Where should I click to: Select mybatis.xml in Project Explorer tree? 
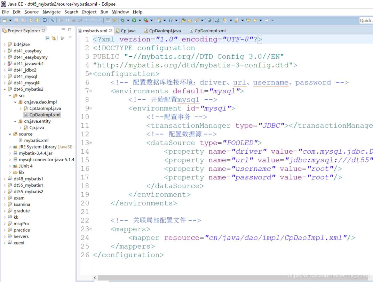[34, 140]
